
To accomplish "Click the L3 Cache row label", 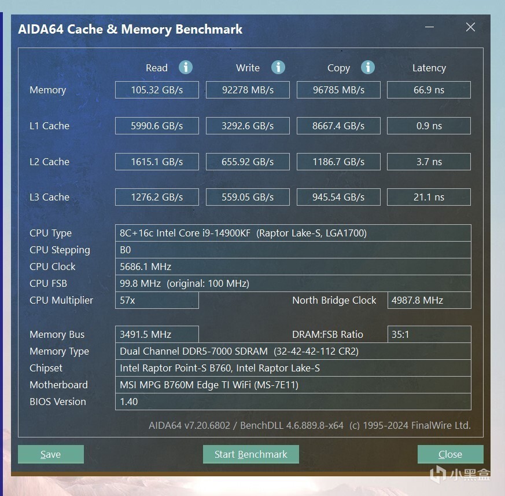I will click(x=49, y=197).
